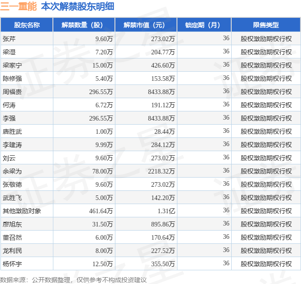The image size is (301, 284).
Task: Click the 6.00万 quantity for 董召然
Action: pyautogui.click(x=104, y=237)
